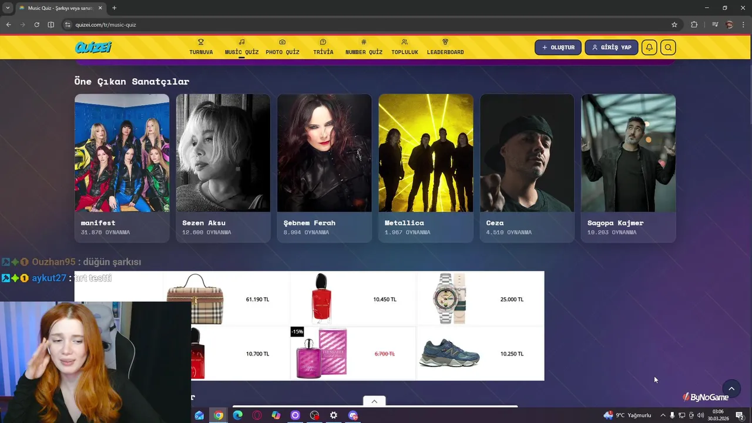This screenshot has height=423, width=752.
Task: Go to the Trivia nav item
Action: 323,47
